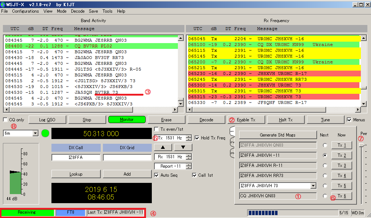Open the Help menu
Screen dimensions: 371x218
point(121,11)
